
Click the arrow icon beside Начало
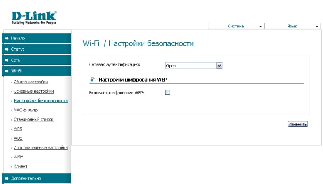[7, 39]
